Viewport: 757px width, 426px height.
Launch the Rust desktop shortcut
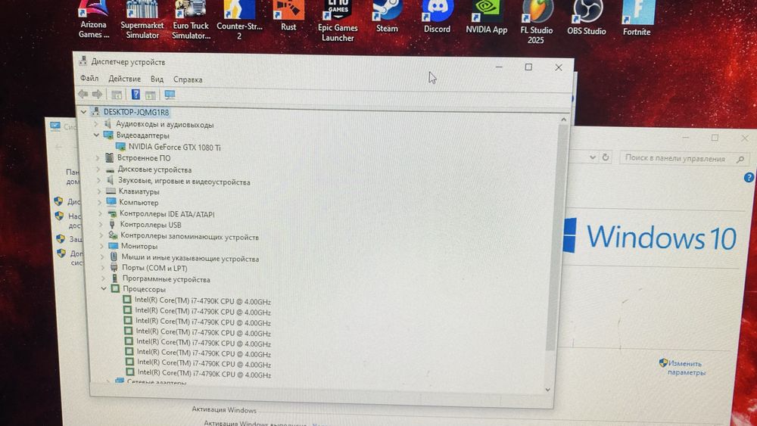tap(288, 17)
